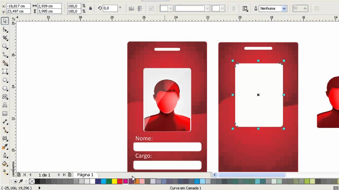Click the X position field
Image resolution: width=339 pixels, height=190 pixels.
click(x=18, y=6)
